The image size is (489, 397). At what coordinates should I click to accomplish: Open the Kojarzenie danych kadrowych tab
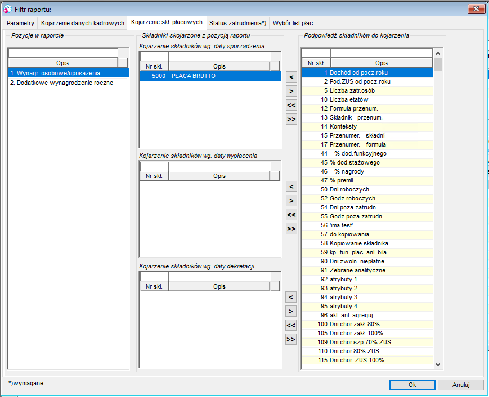(83, 23)
